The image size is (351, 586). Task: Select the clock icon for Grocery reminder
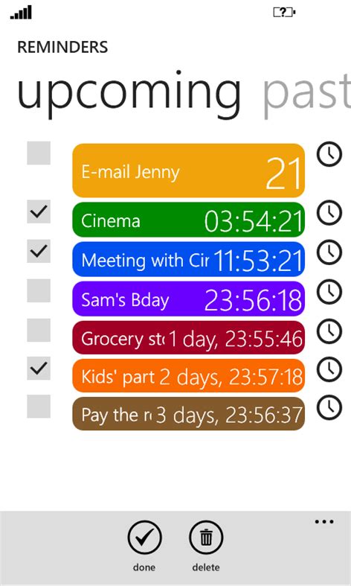(329, 331)
